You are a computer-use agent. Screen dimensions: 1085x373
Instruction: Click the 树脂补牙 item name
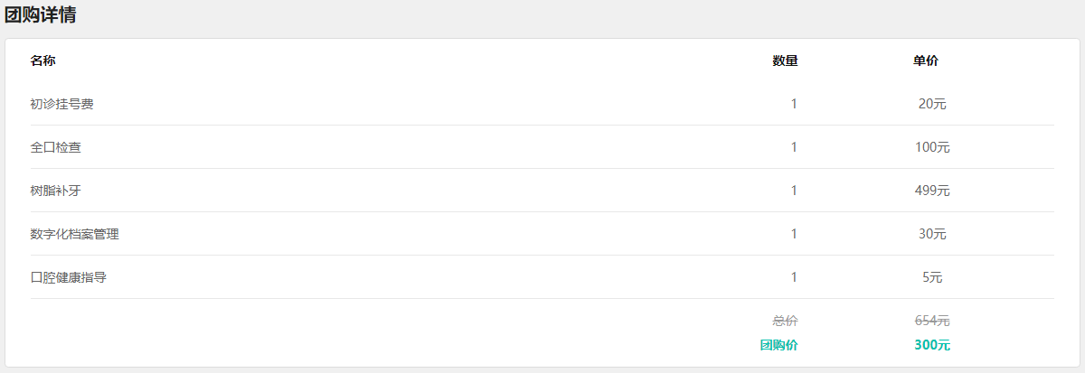pos(55,191)
